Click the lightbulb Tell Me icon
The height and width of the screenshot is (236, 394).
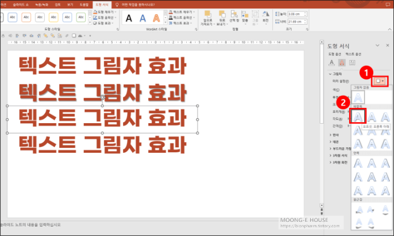117,4
